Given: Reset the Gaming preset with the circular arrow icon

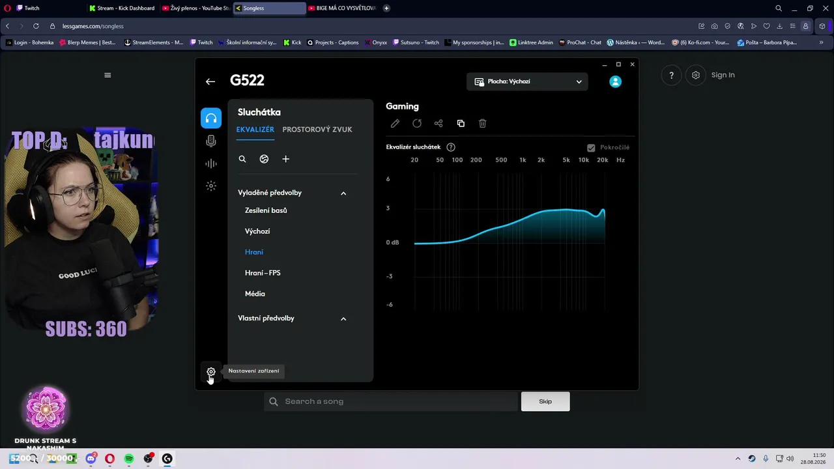Looking at the screenshot, I should [417, 123].
